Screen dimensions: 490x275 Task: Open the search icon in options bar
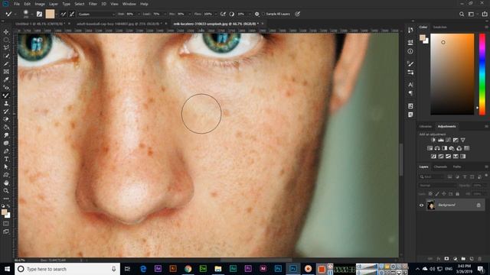click(x=462, y=14)
